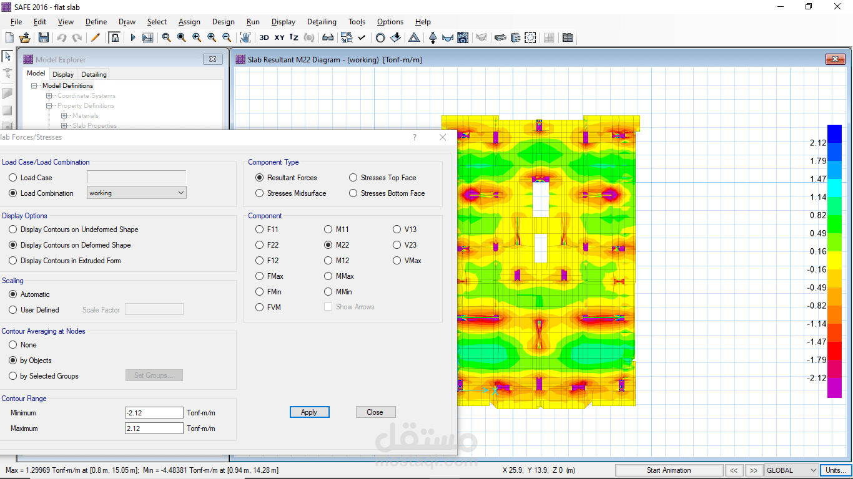
Task: Switch to Display tab in Model Explorer
Action: click(x=63, y=74)
